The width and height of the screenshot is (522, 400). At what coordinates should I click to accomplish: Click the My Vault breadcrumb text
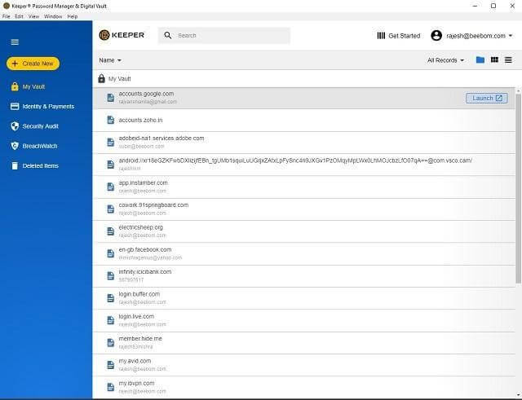[x=120, y=79]
